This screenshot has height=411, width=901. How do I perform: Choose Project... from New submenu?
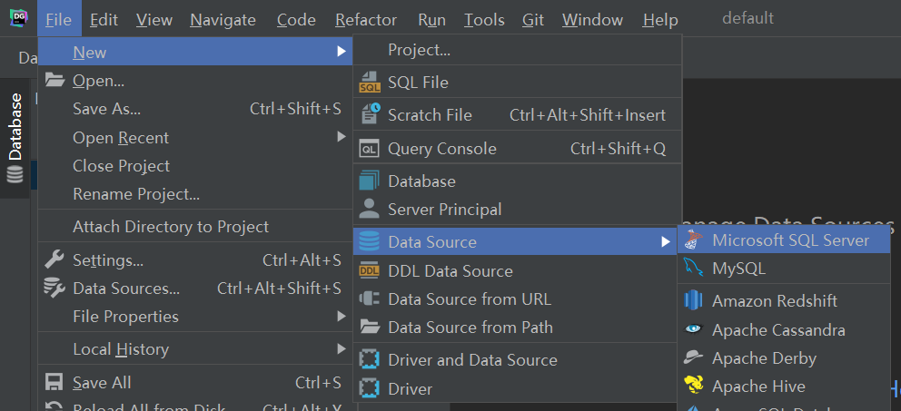pyautogui.click(x=517, y=50)
